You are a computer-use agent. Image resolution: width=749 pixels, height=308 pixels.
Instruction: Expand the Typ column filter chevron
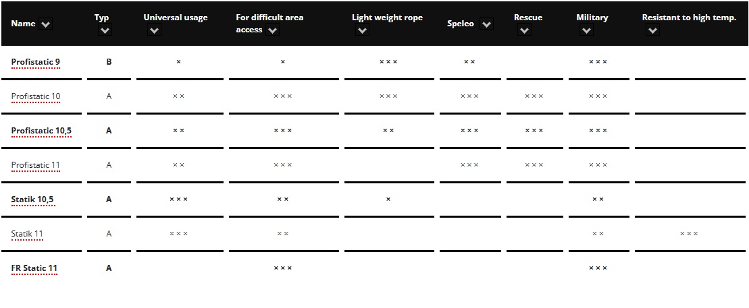(104, 30)
